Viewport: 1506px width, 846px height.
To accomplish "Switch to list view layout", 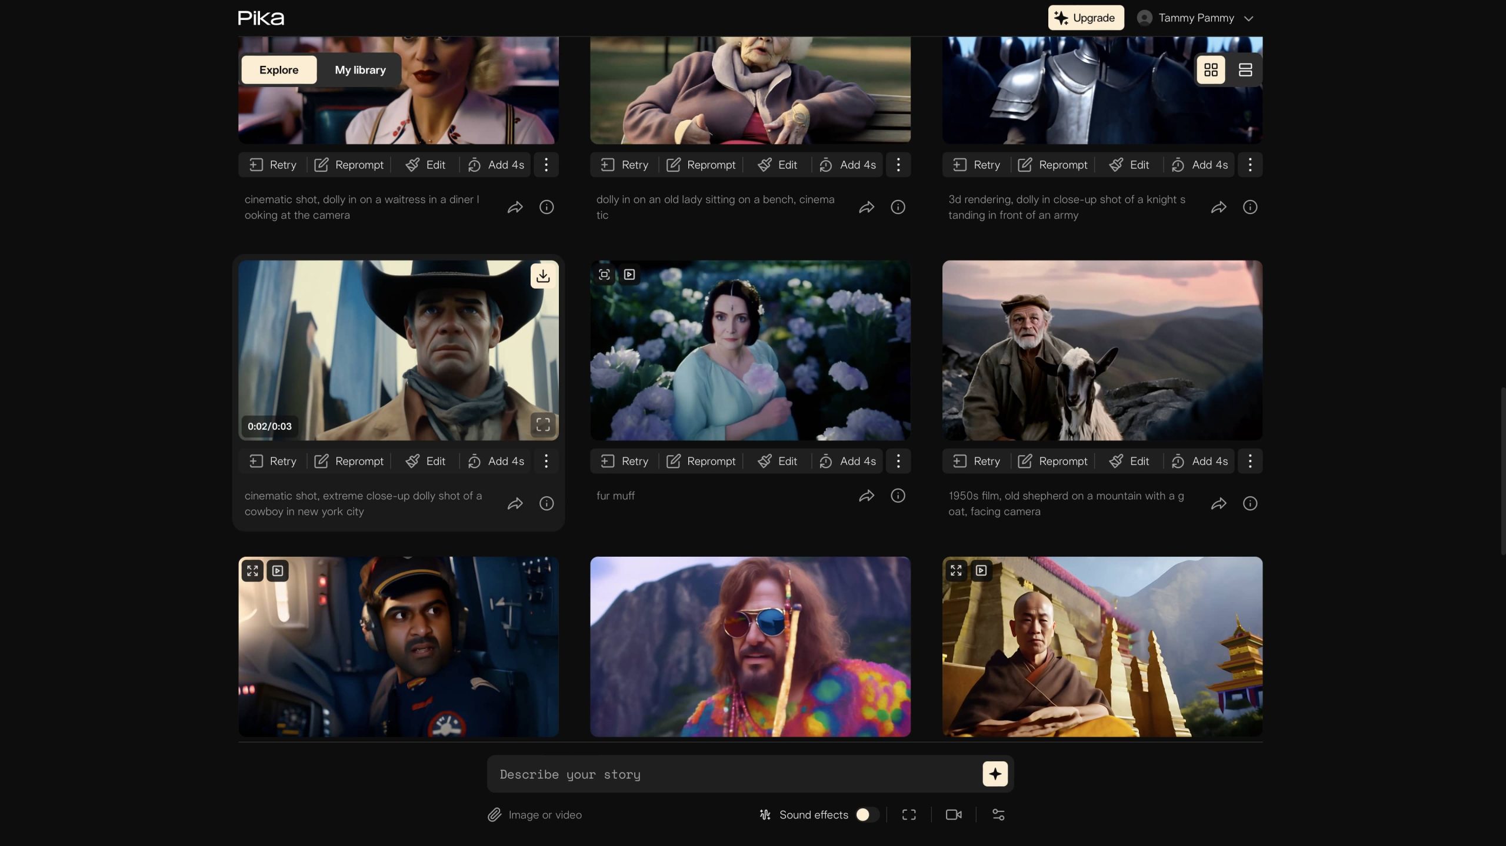I will pyautogui.click(x=1245, y=70).
